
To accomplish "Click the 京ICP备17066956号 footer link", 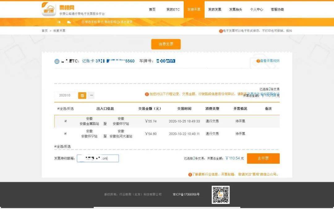I will (186, 194).
